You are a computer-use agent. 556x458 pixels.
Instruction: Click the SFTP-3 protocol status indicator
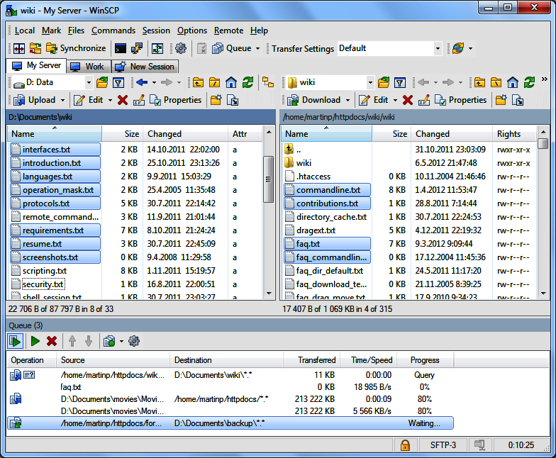[443, 445]
